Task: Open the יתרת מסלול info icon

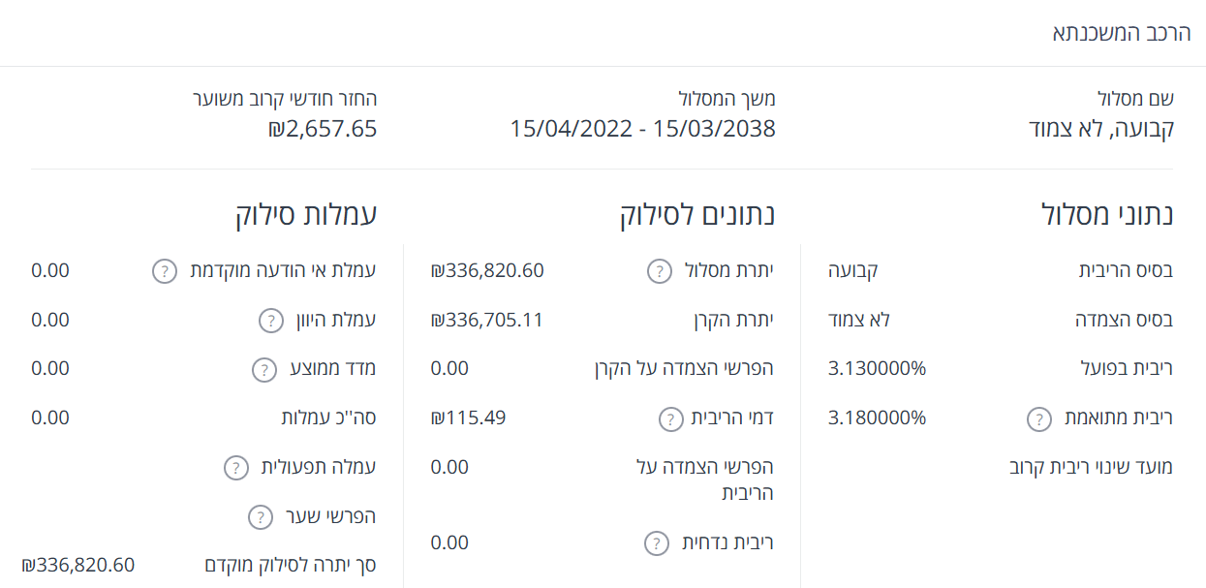Action: pos(659,271)
